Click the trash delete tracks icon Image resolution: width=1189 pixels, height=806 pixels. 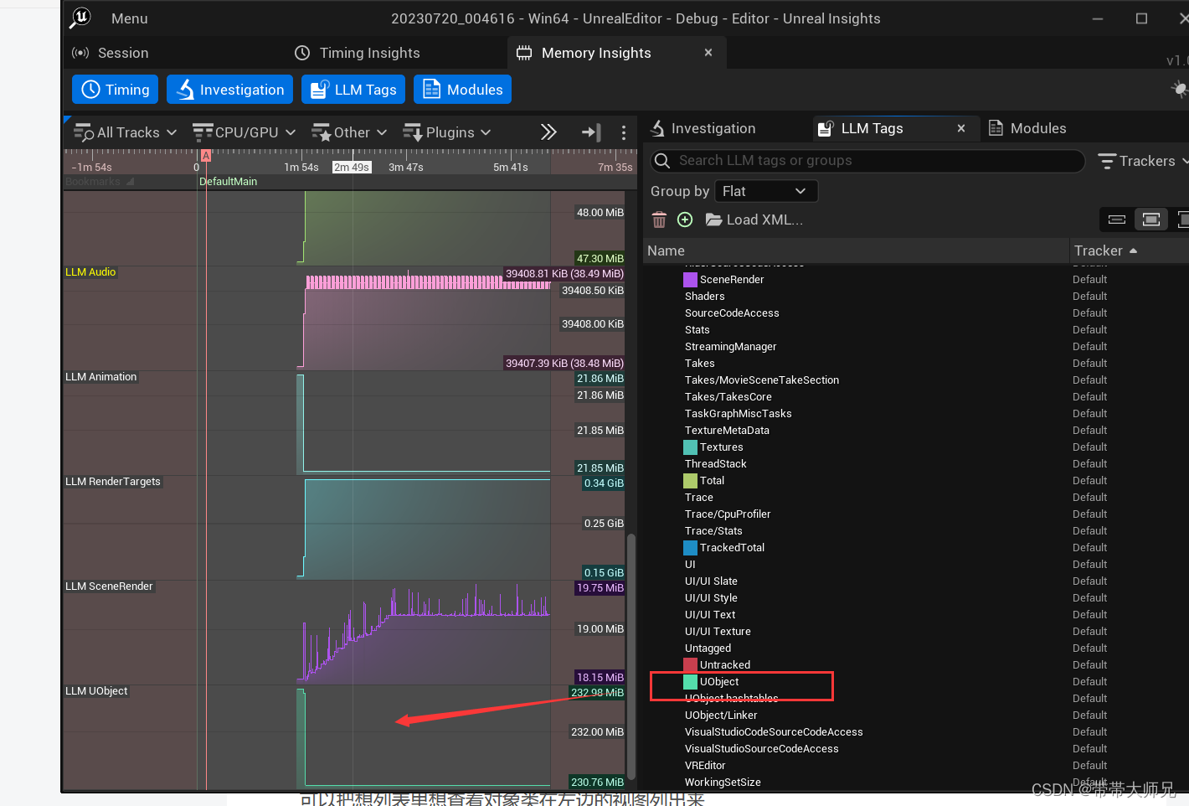pos(659,220)
